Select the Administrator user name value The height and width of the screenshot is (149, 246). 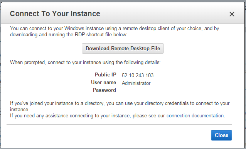tap(136, 83)
